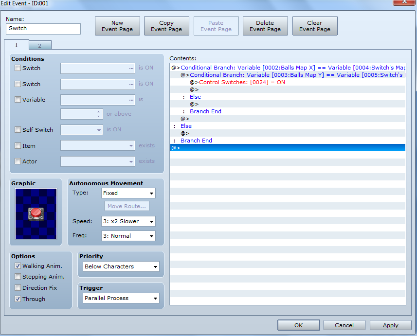Viewport: 417px width, 336px height.
Task: Expand Autonomous Movement Type dropdown
Action: pyautogui.click(x=128, y=193)
